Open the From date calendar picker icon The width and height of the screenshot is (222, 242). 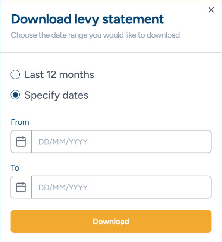tap(21, 141)
